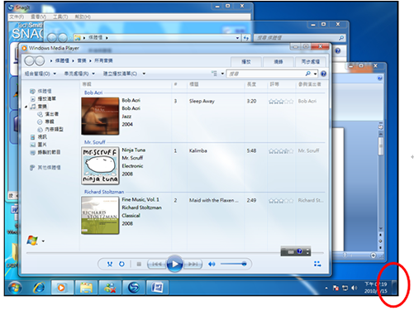This screenshot has height=310, width=414.
Task: Select song Maid with the Flaxen
Action: pyautogui.click(x=213, y=200)
